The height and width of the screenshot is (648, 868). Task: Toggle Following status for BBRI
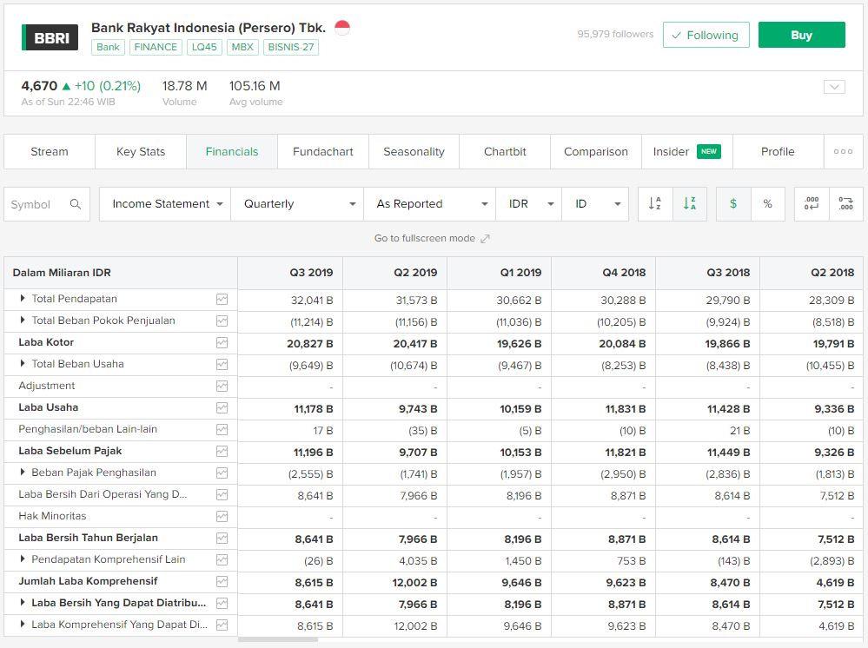pyautogui.click(x=706, y=35)
